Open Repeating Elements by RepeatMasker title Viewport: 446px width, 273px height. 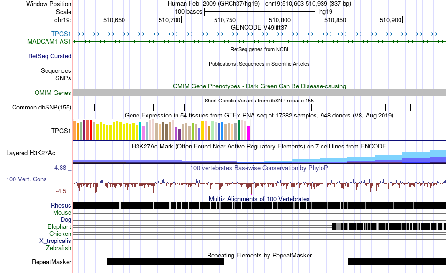point(260,255)
